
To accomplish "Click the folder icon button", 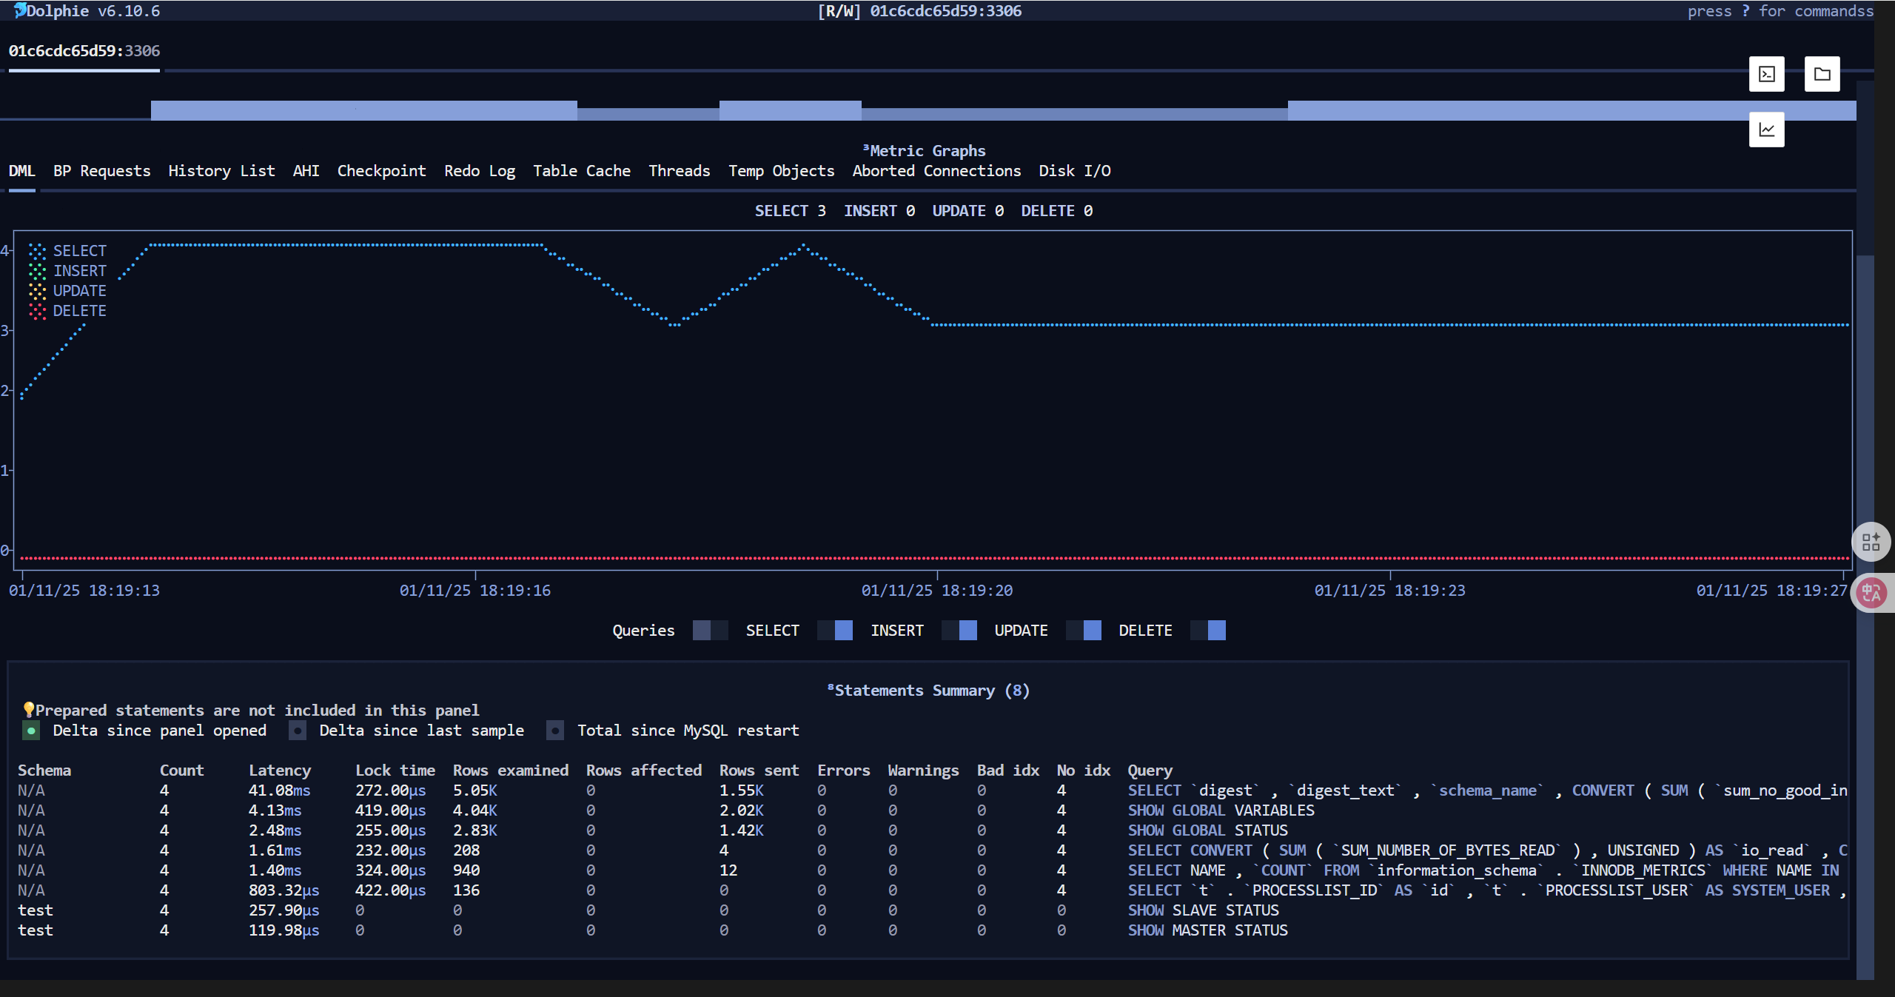I will click(1822, 74).
